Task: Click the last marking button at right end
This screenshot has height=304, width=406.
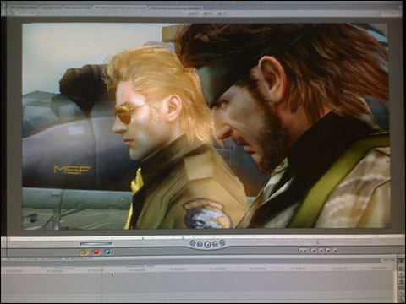Action: coord(335,250)
